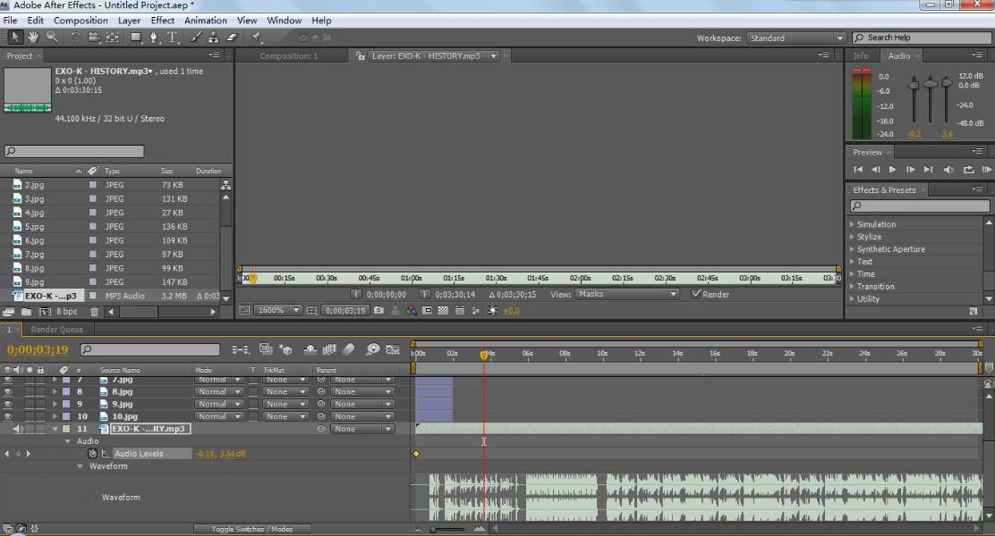
Task: Click the Play button in Preview panel
Action: pyautogui.click(x=892, y=169)
